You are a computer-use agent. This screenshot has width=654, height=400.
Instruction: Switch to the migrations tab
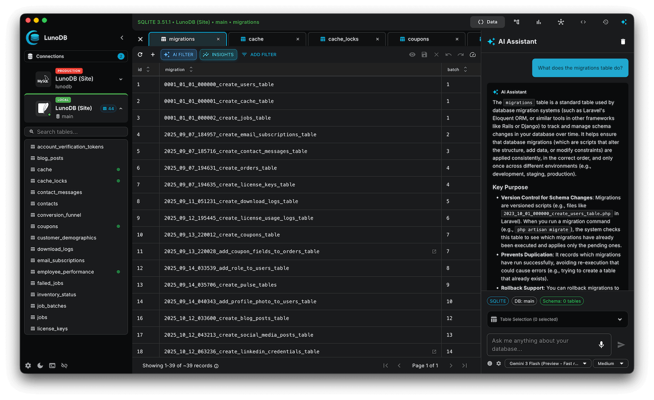tap(187, 39)
